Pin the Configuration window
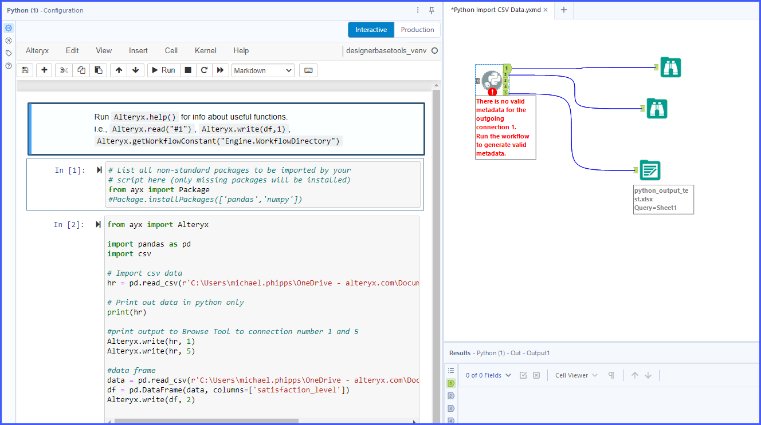This screenshot has width=761, height=425. click(x=432, y=10)
